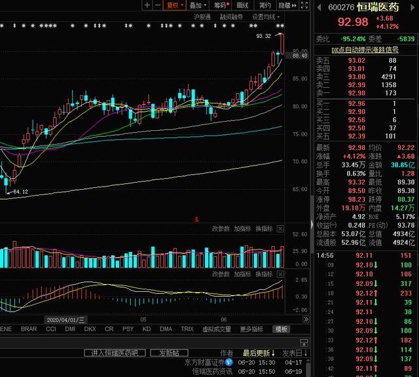Click the 14:56 tick trade row
This screenshot has width=419, height=377.
[x=365, y=255]
